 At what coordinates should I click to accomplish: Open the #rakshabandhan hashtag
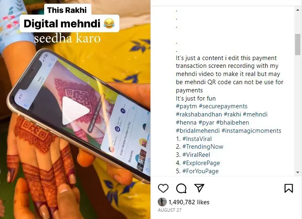199,114
